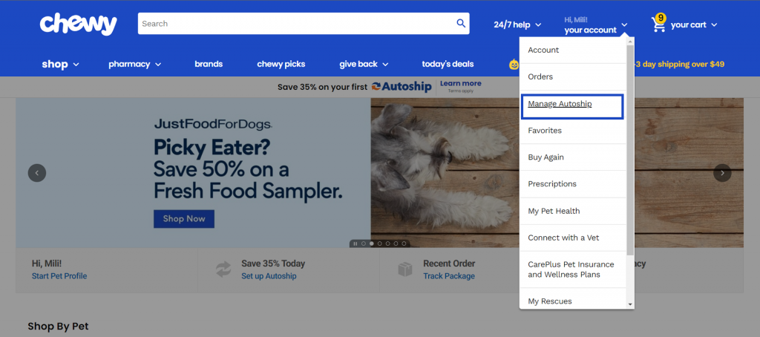Select the fifth carousel dot
The image size is (760, 337).
[396, 244]
